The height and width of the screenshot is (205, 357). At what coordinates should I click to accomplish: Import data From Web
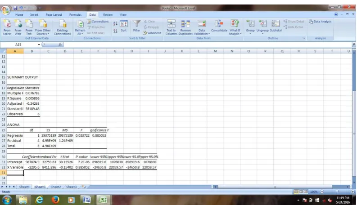18,27
